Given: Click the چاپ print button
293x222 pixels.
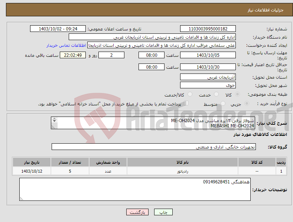Looking at the screenshot, I should [x=163, y=212].
